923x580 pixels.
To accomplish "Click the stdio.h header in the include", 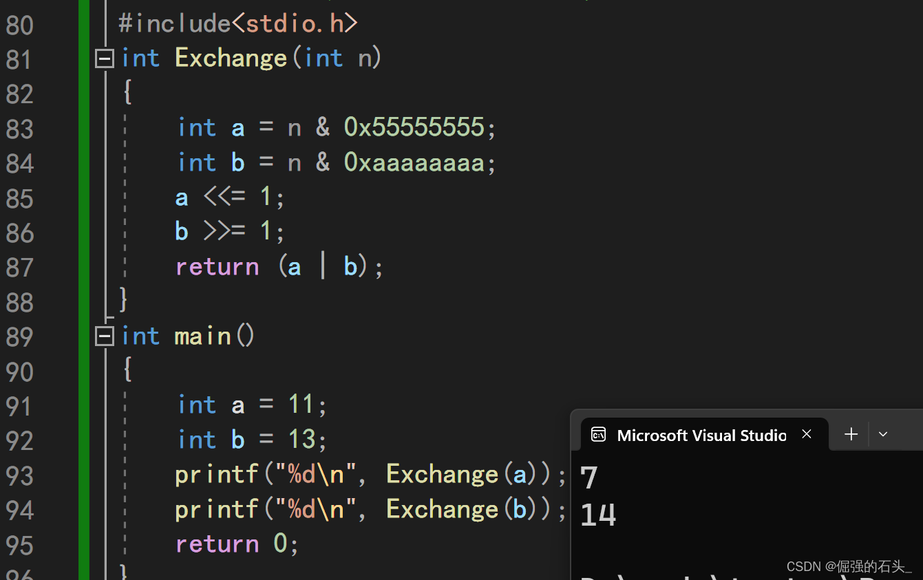I will (295, 23).
